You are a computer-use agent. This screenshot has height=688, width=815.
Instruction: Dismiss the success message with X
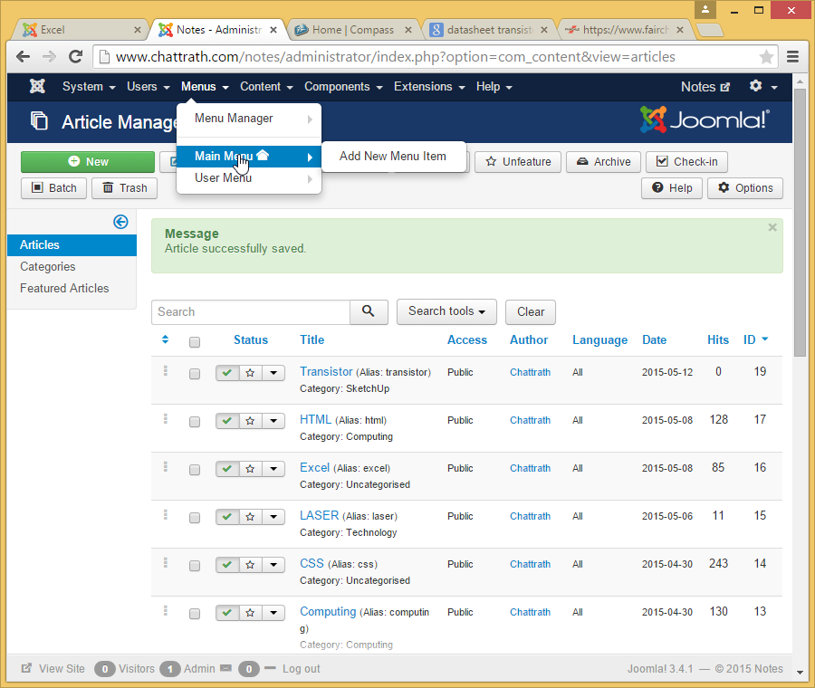772,228
